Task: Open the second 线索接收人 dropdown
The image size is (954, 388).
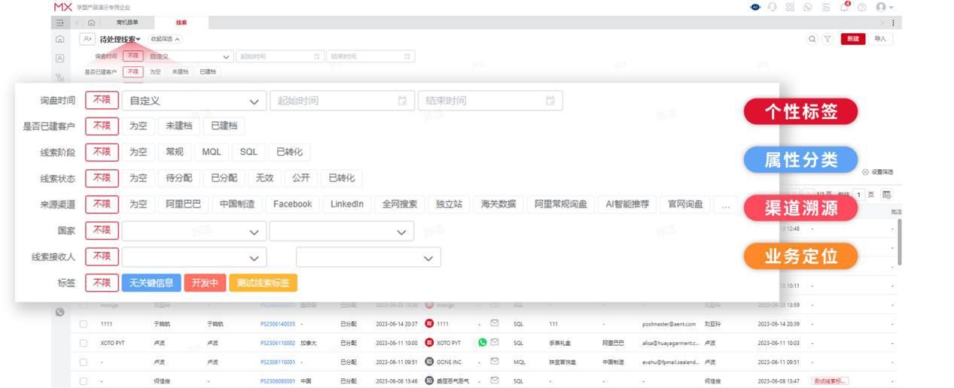Action: [369, 257]
